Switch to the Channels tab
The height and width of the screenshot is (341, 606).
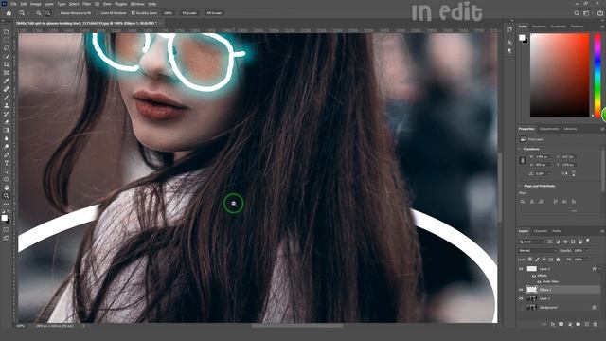tap(541, 231)
